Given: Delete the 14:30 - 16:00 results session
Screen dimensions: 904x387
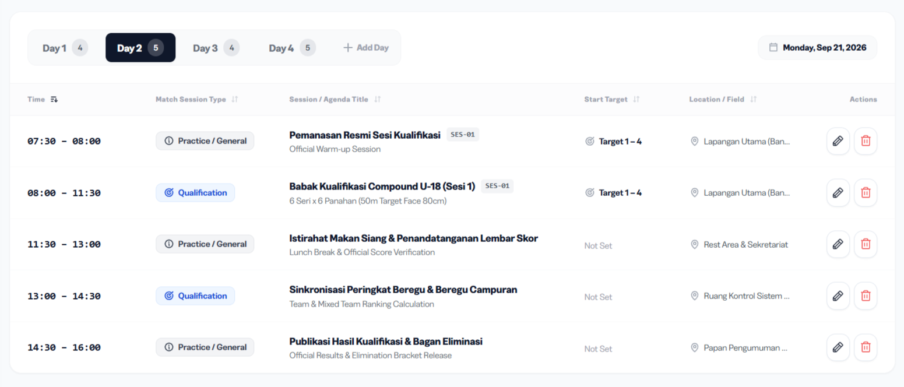Looking at the screenshot, I should pos(866,347).
